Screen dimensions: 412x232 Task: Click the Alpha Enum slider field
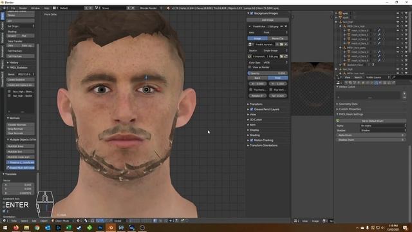(x=371, y=135)
